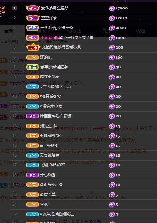
Task: Click the lightning coin icon next to 17000
Action: point(112,9)
